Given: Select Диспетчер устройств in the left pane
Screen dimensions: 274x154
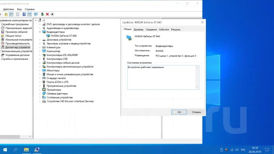Looking at the screenshot, I should [18, 47].
